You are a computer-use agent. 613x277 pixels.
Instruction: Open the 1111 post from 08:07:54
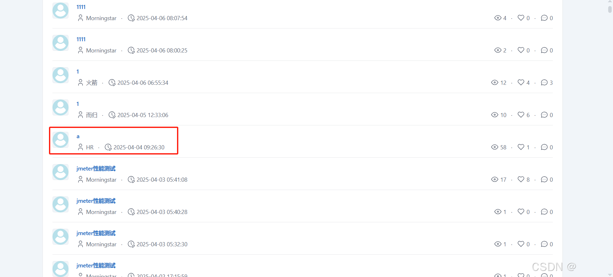click(x=81, y=7)
